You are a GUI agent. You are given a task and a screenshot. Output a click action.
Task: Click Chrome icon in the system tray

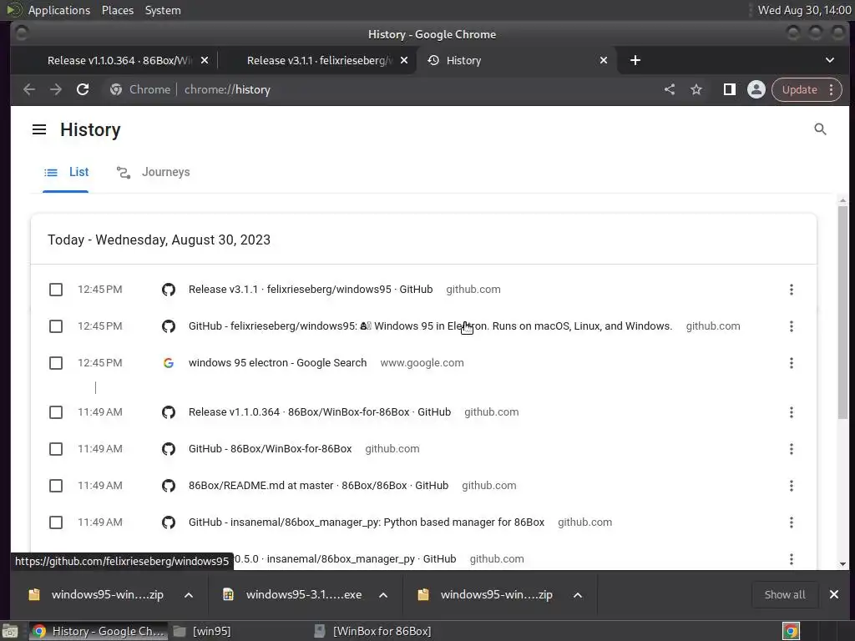[791, 631]
